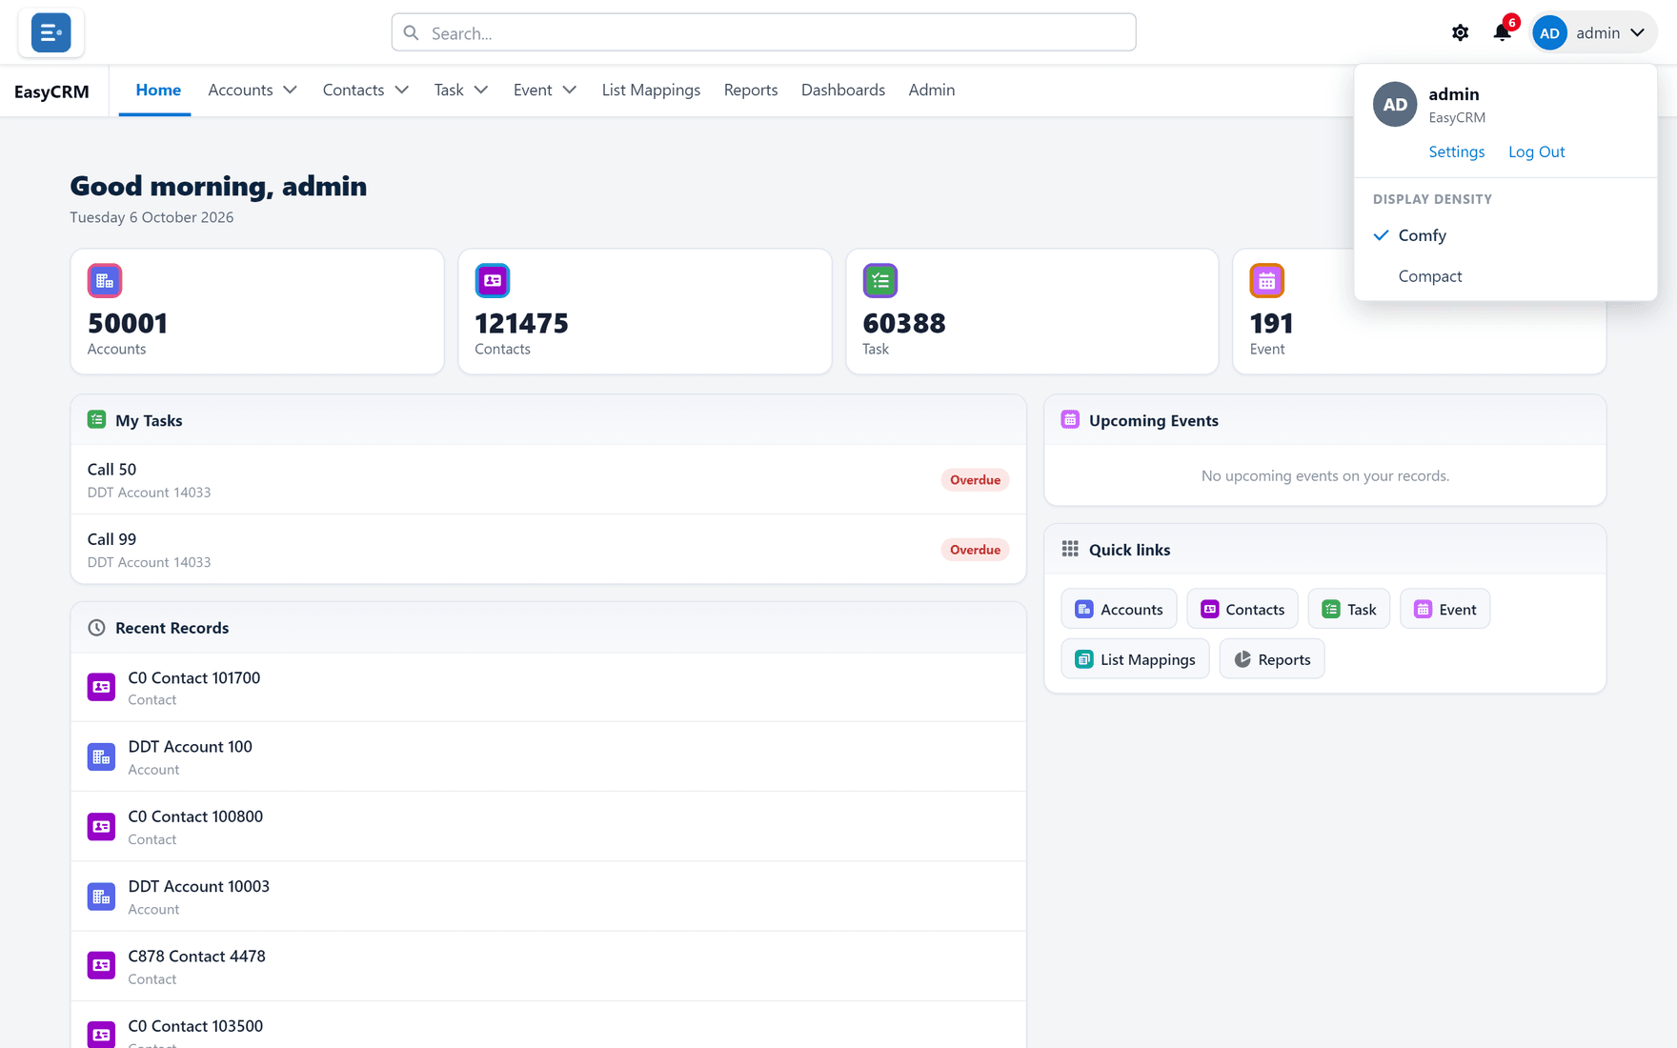Open the Reports quick link button

pos(1272,659)
